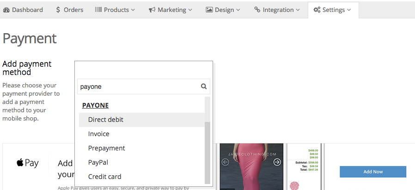415x190 pixels.
Task: Select Direct debit payment option
Action: [106, 120]
